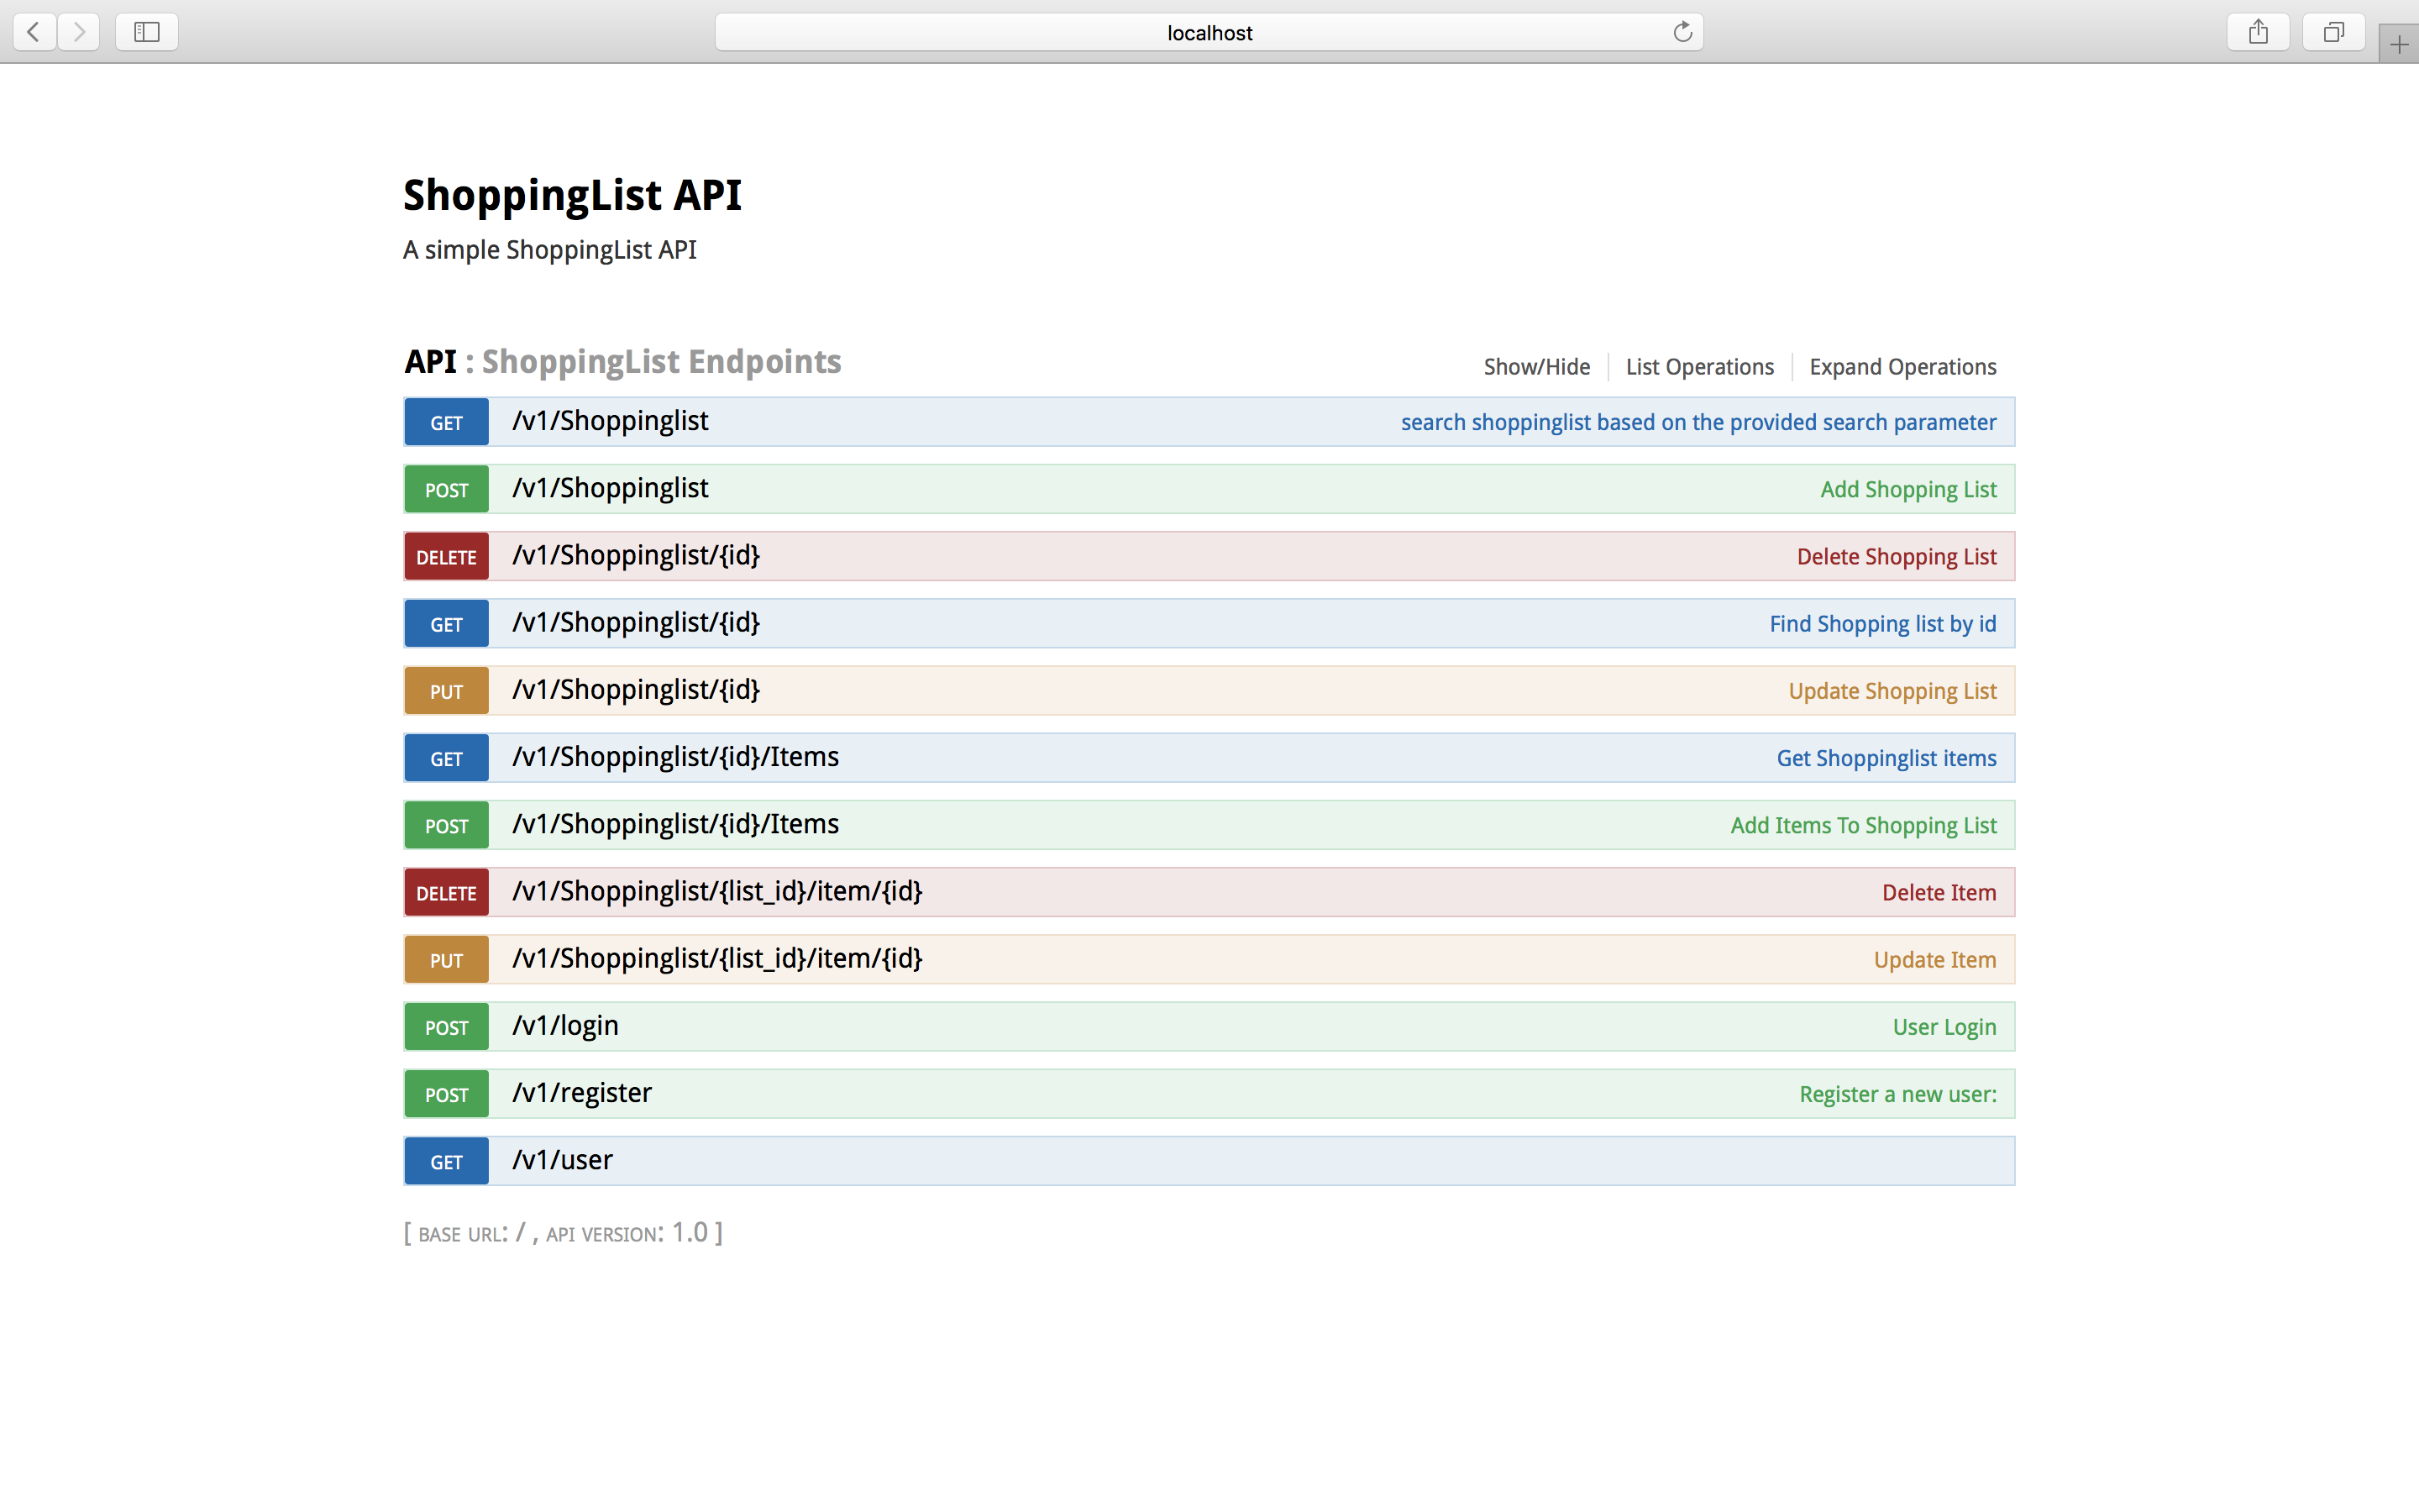Click the 'Delete Item' description
The image size is (2419, 1512).
pos(1939,892)
